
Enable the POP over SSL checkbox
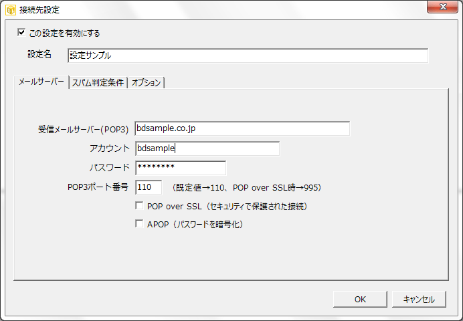[139, 206]
